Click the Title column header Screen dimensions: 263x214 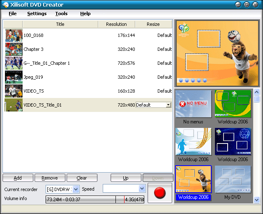tap(60, 24)
